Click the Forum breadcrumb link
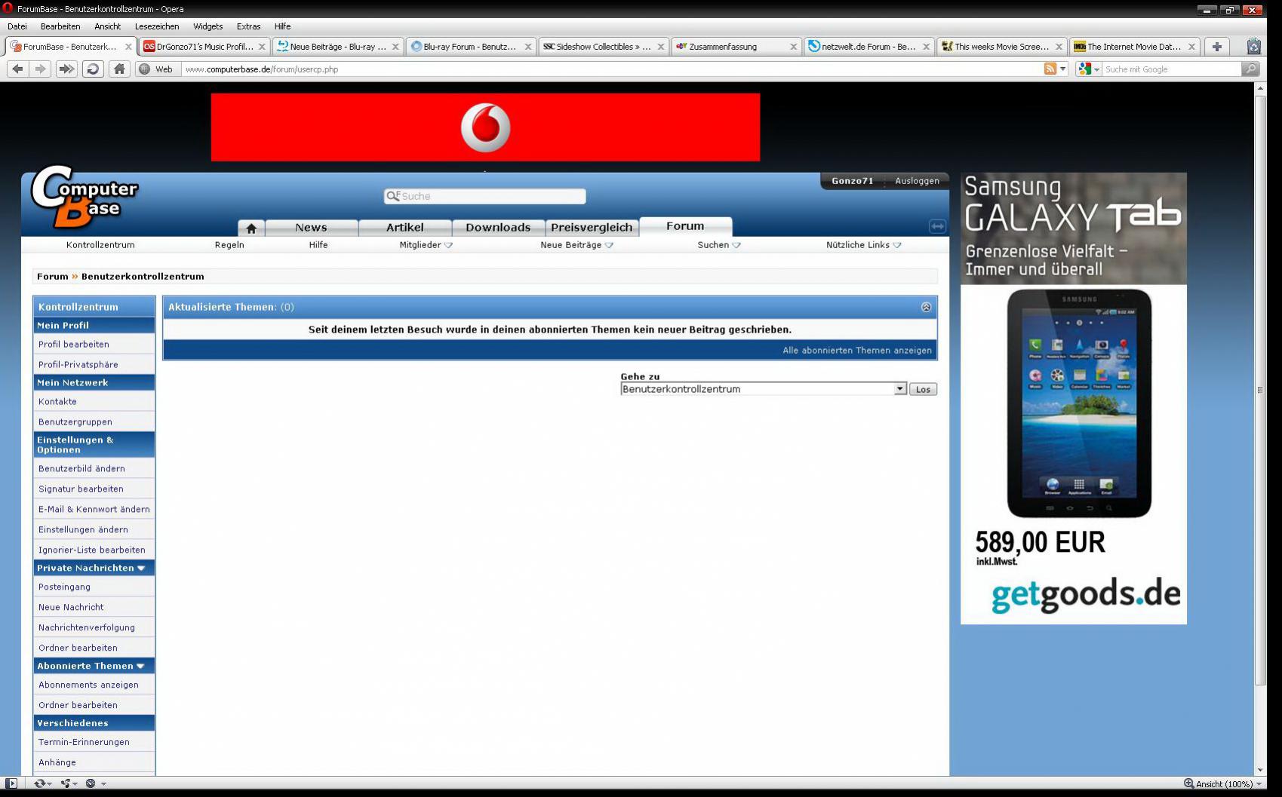 (x=52, y=277)
